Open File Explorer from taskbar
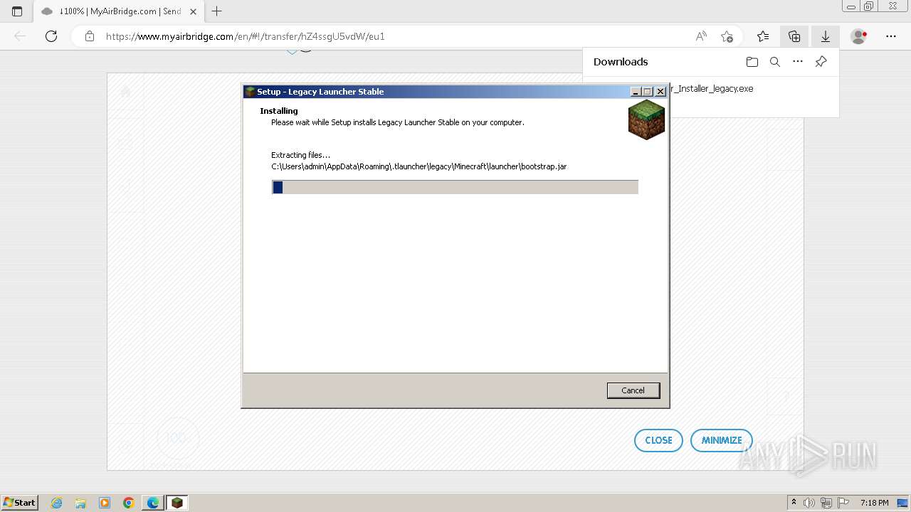Image resolution: width=911 pixels, height=512 pixels. click(x=80, y=503)
